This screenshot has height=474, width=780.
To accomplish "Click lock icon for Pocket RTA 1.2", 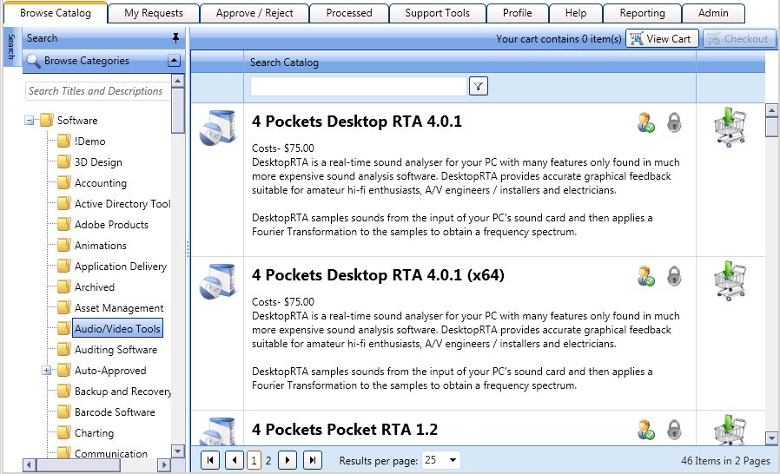I will [x=674, y=430].
